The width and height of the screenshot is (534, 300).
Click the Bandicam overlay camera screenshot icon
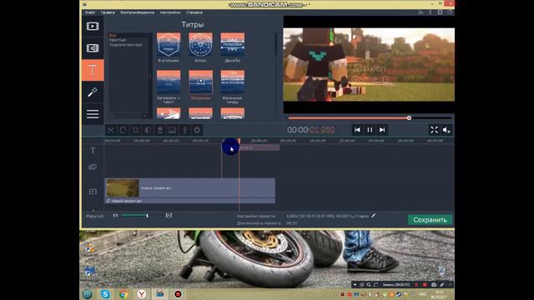(434, 284)
